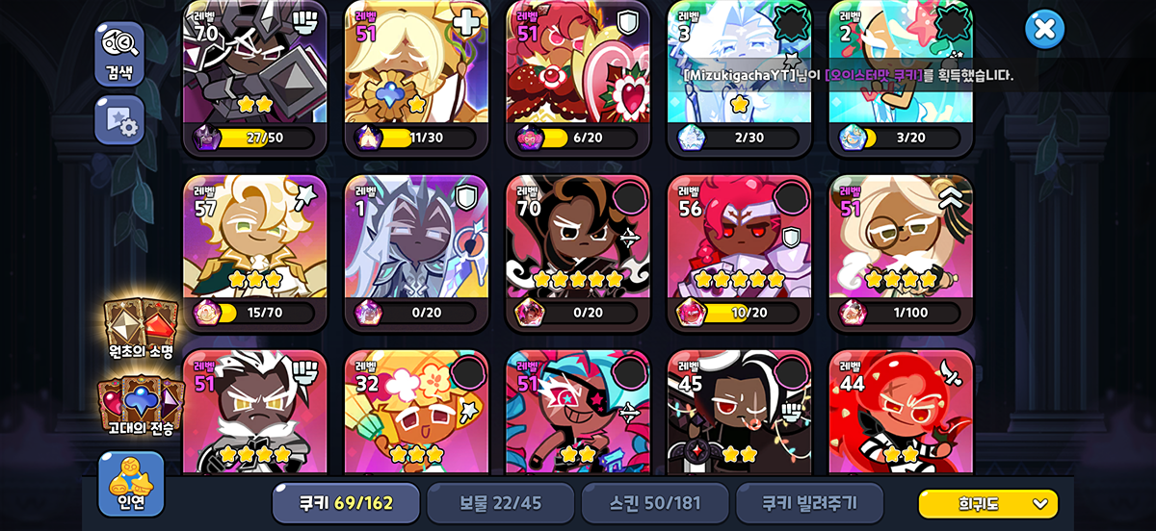
Task: Select the level 1 silver-haired cookie card
Action: tap(416, 253)
